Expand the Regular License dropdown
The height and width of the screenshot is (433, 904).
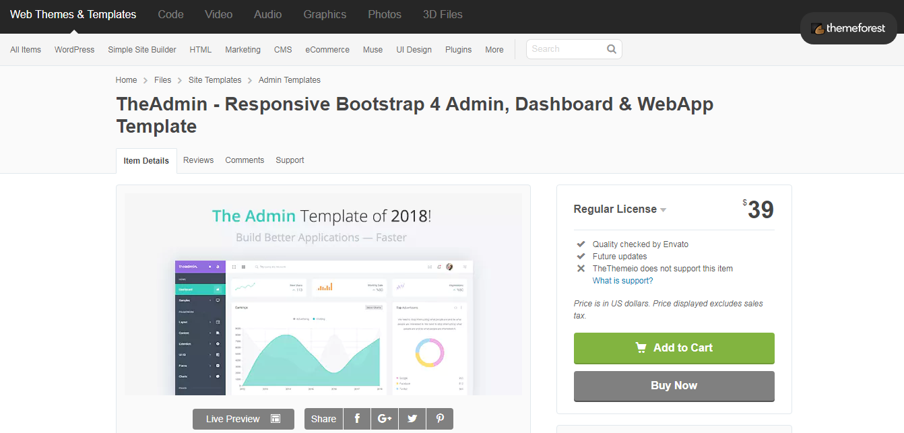coord(620,209)
